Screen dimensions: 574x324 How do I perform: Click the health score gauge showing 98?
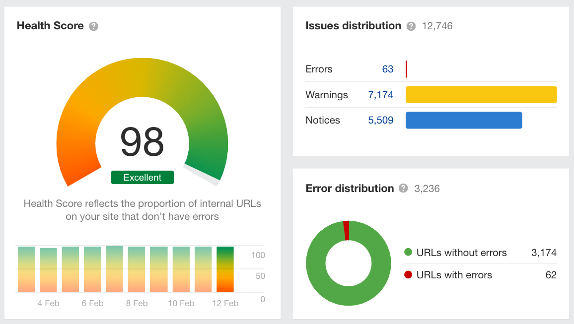click(142, 141)
